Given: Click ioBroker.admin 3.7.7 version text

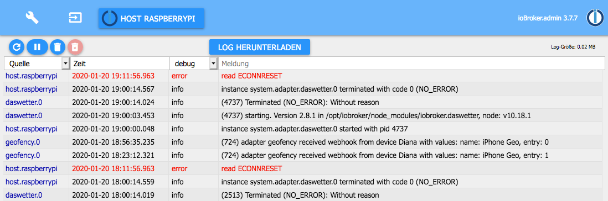Looking at the screenshot, I should pyautogui.click(x=548, y=18).
